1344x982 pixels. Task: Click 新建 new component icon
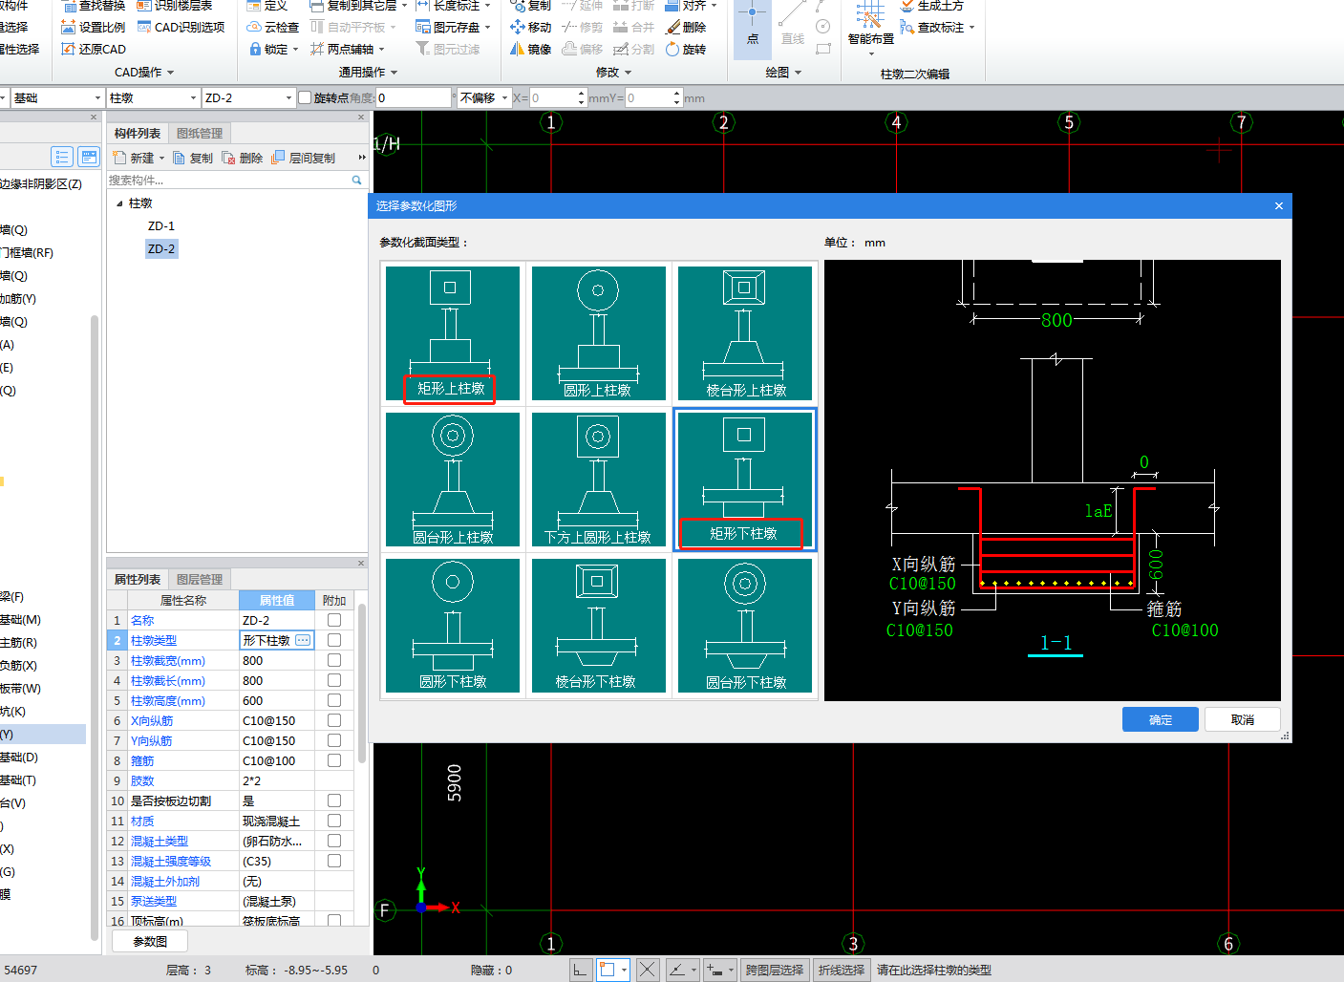point(119,158)
